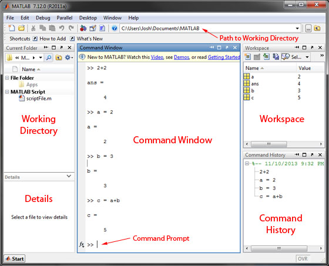Open the Edit menu
Image resolution: width=329 pixels, height=266 pixels.
tap(25, 18)
